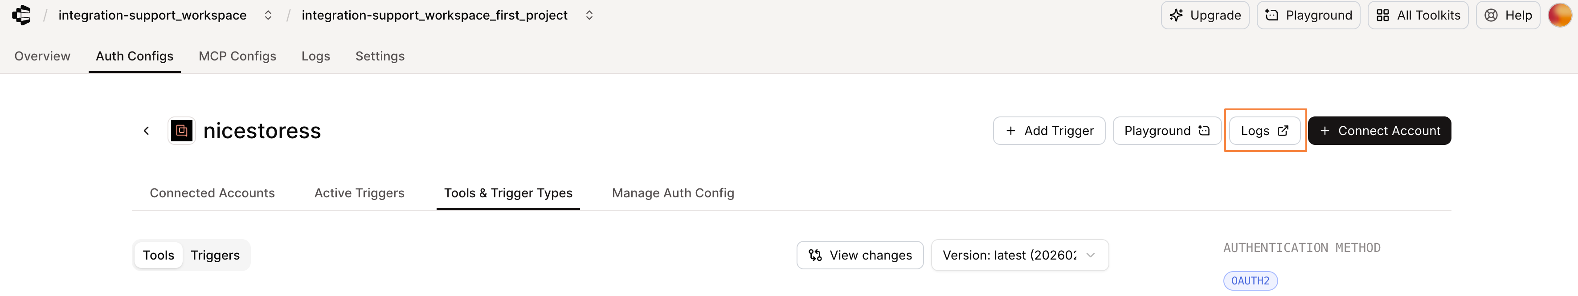This screenshot has width=1578, height=296.
Task: Click the Connect Account button
Action: click(1379, 131)
